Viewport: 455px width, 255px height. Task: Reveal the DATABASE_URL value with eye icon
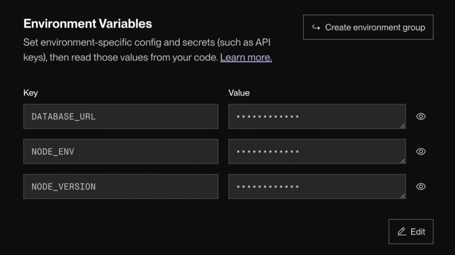421,116
